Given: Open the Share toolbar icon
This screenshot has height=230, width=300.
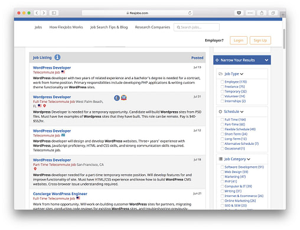Looking at the screenshot, I should [262, 13].
